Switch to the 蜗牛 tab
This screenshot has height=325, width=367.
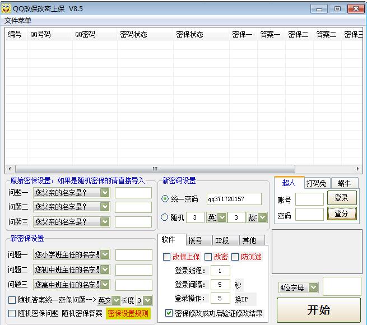pyautogui.click(x=344, y=183)
